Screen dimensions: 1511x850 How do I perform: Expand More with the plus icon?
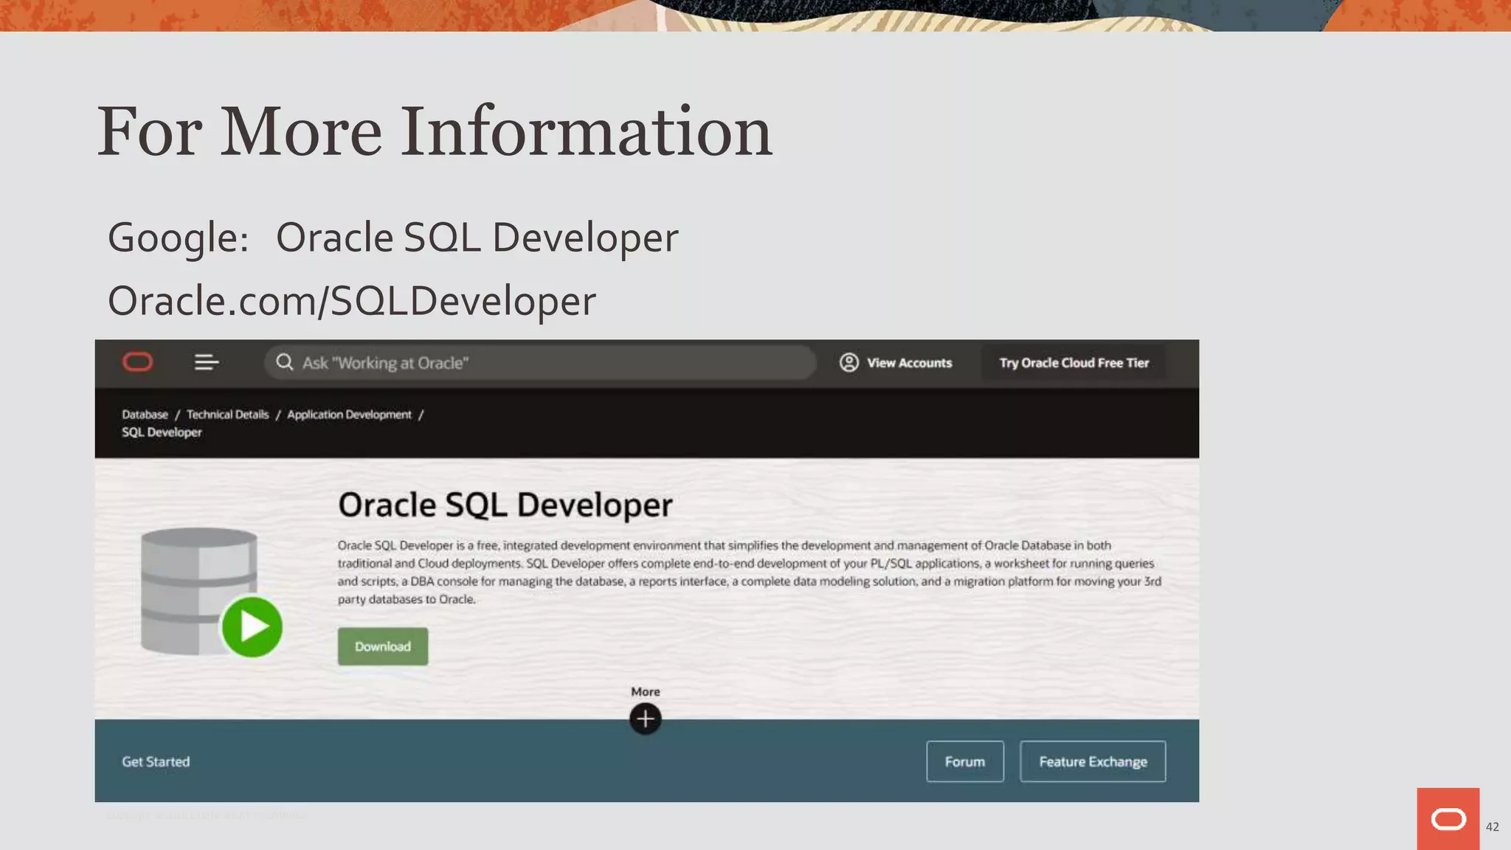tap(646, 719)
